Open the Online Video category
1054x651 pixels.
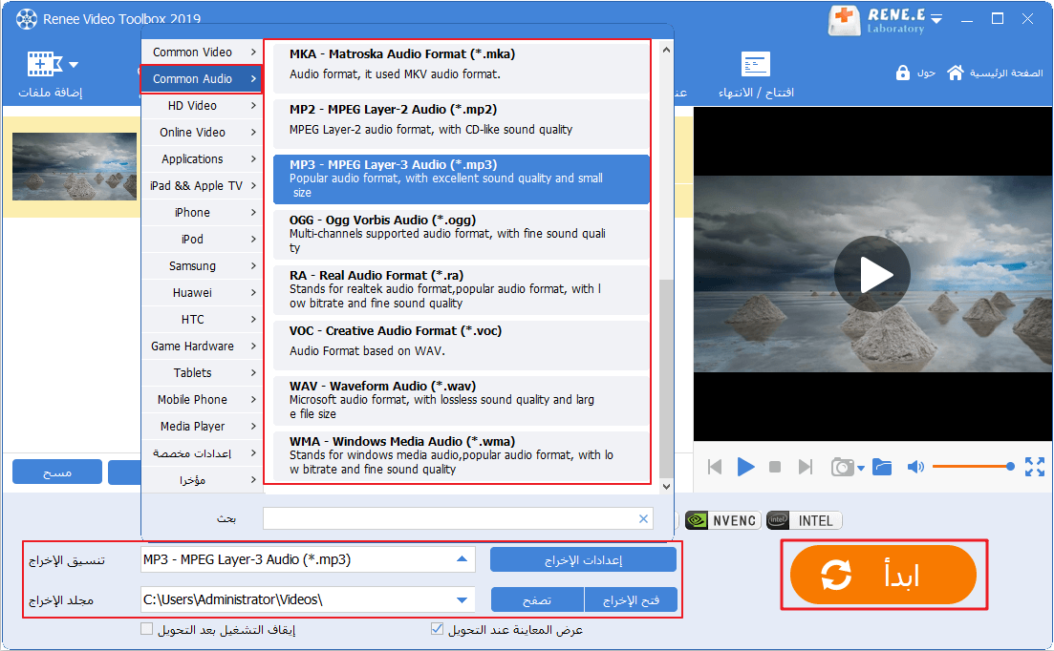(x=202, y=133)
